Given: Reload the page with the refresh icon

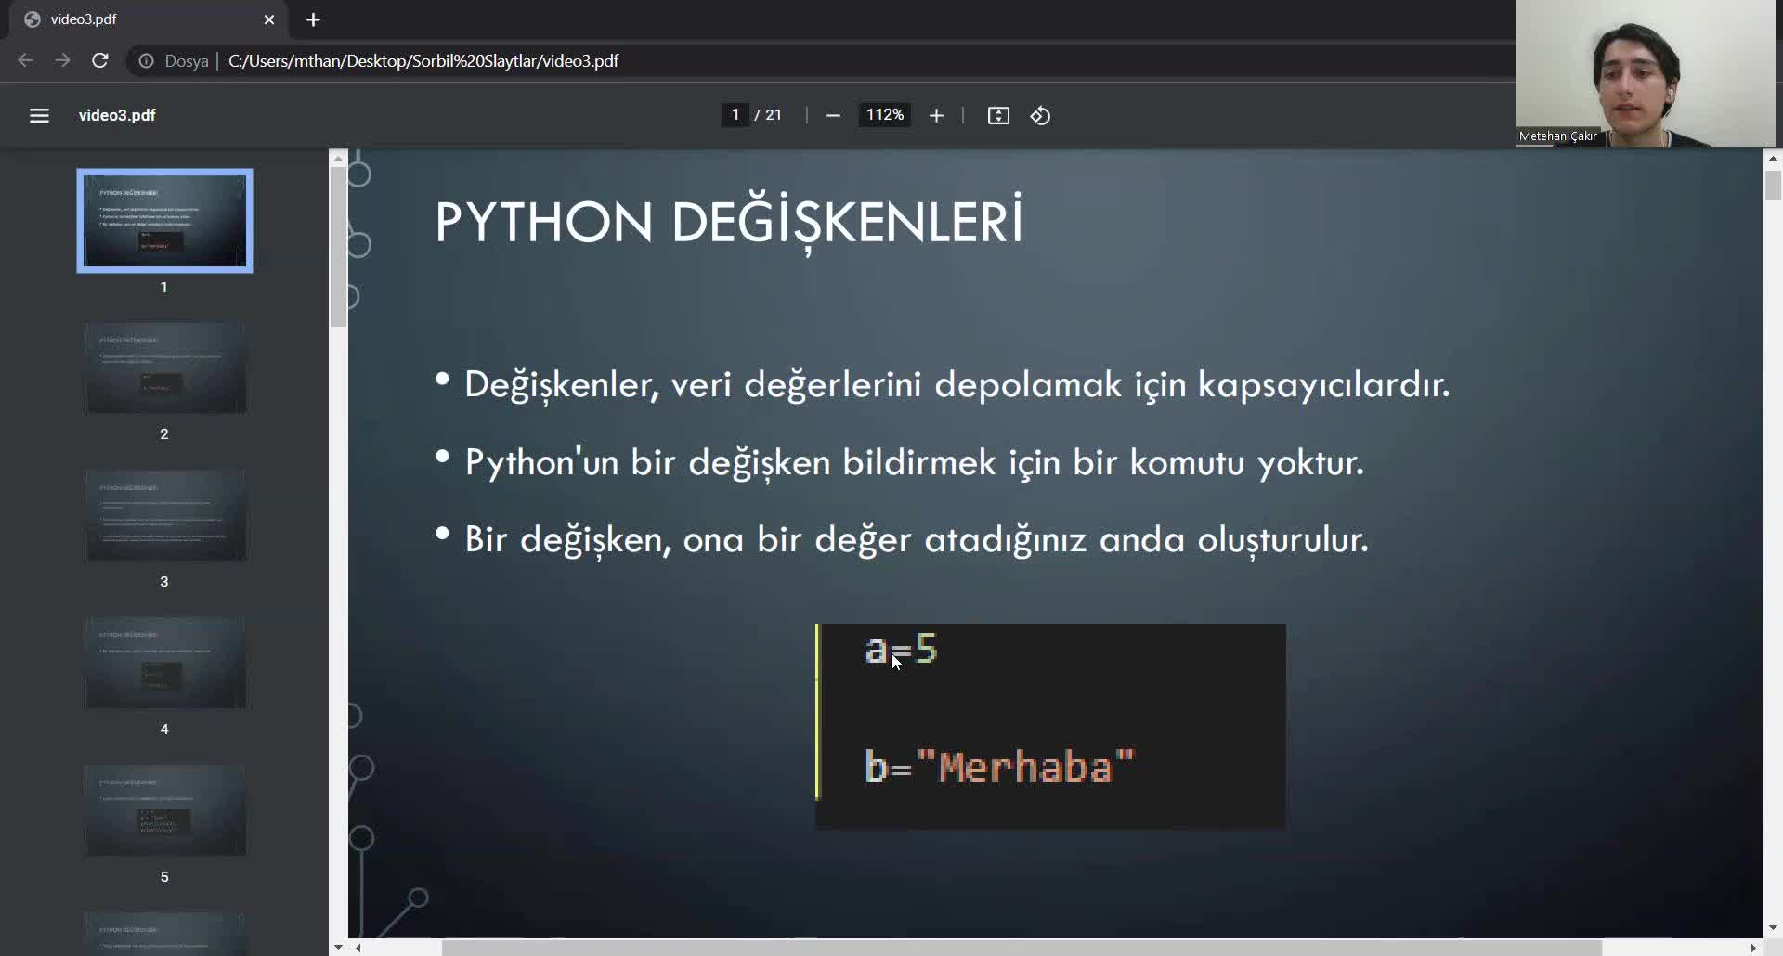Looking at the screenshot, I should [100, 60].
